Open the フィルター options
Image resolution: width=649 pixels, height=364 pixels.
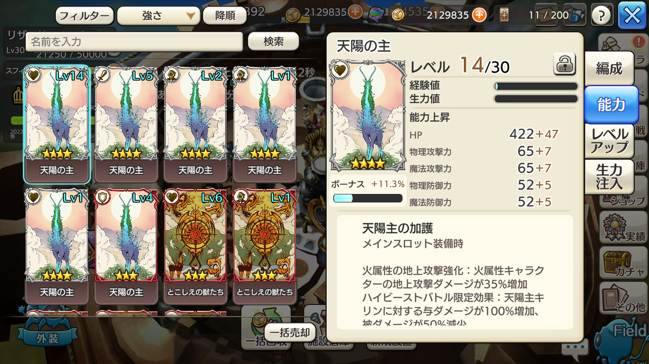pos(85,16)
